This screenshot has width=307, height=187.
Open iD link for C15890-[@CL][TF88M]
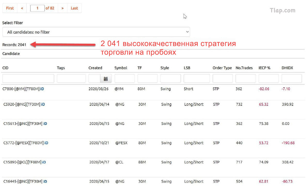44,162
